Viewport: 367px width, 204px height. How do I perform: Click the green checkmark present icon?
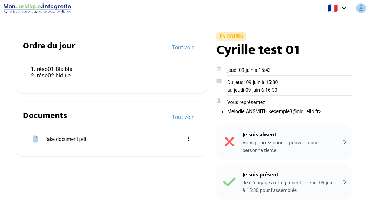(229, 182)
